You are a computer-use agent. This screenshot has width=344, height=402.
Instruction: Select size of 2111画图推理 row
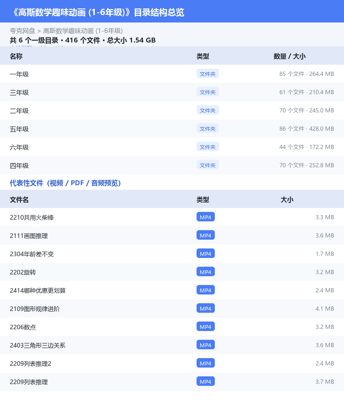point(325,235)
